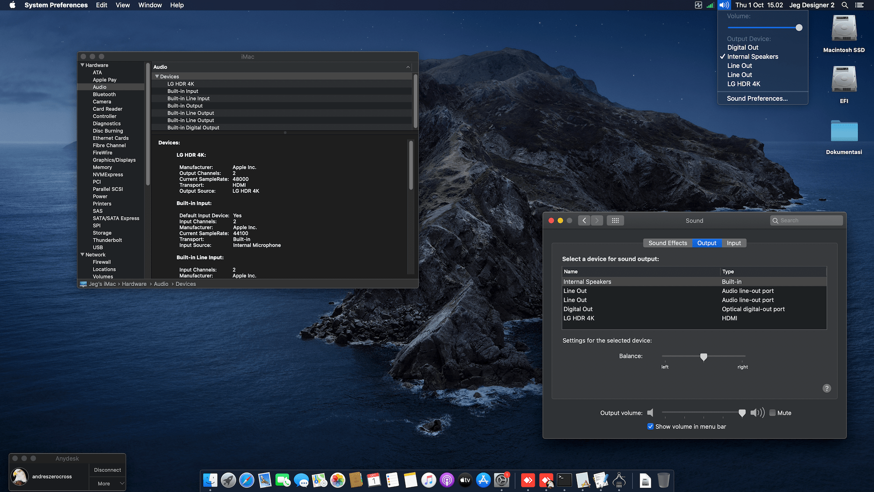
Task: Open Spotlight search from the menu bar
Action: pyautogui.click(x=845, y=5)
